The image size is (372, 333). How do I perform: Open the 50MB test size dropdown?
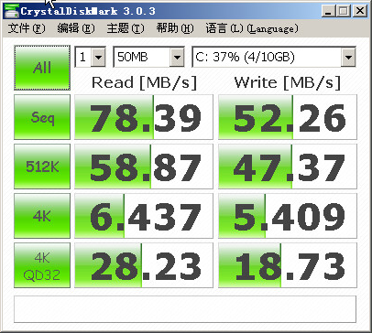click(148, 57)
